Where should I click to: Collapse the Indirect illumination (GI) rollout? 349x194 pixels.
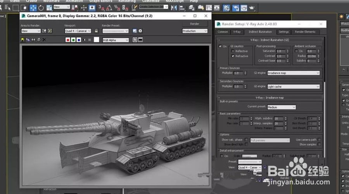point(271,40)
